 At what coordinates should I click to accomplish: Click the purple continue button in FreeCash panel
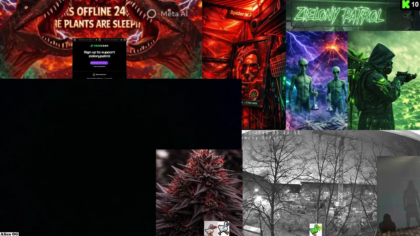99,63
